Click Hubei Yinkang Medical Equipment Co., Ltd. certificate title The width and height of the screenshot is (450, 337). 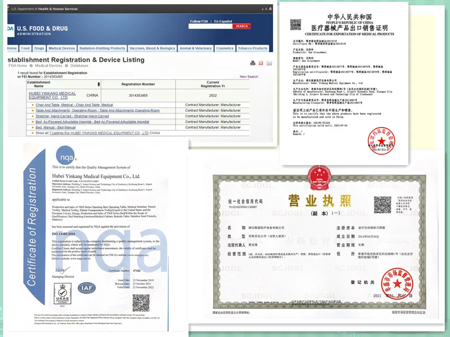96,176
